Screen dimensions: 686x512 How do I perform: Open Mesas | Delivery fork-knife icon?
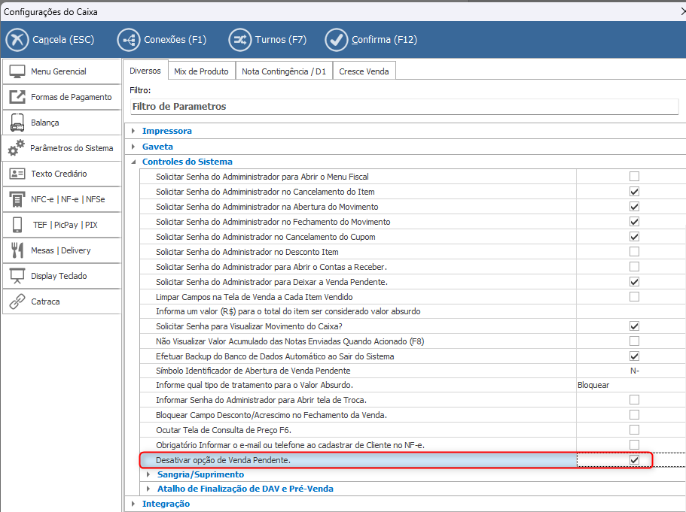click(x=17, y=250)
